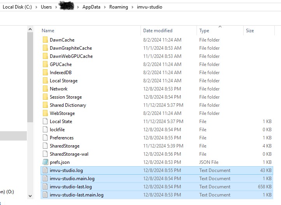Go to Roaming in the address bar
The image size is (281, 205).
click(119, 7)
